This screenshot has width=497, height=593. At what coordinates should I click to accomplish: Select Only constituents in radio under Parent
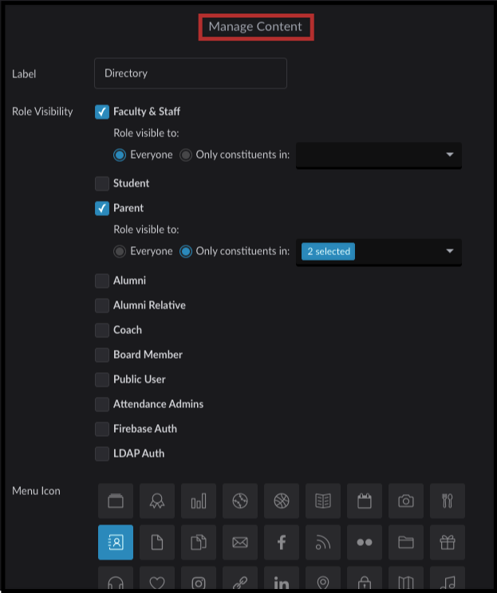pyautogui.click(x=185, y=252)
